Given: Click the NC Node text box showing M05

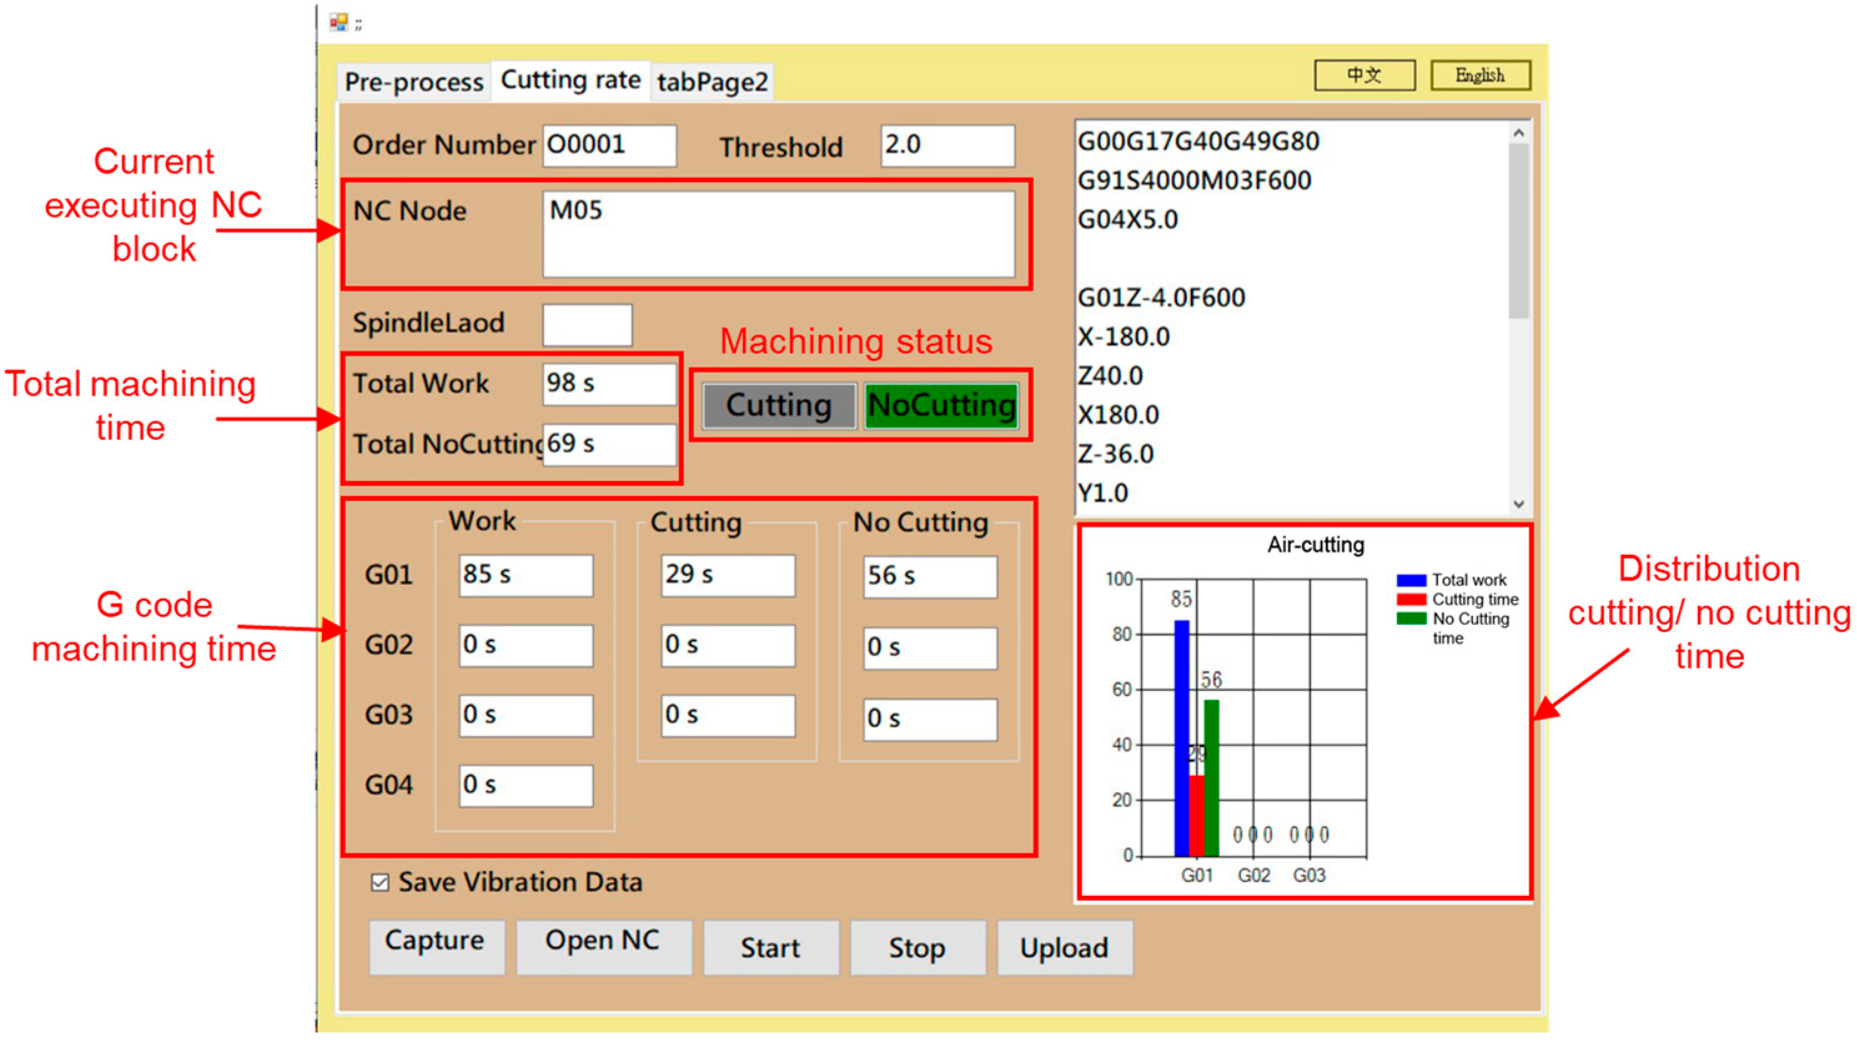Looking at the screenshot, I should [x=778, y=233].
